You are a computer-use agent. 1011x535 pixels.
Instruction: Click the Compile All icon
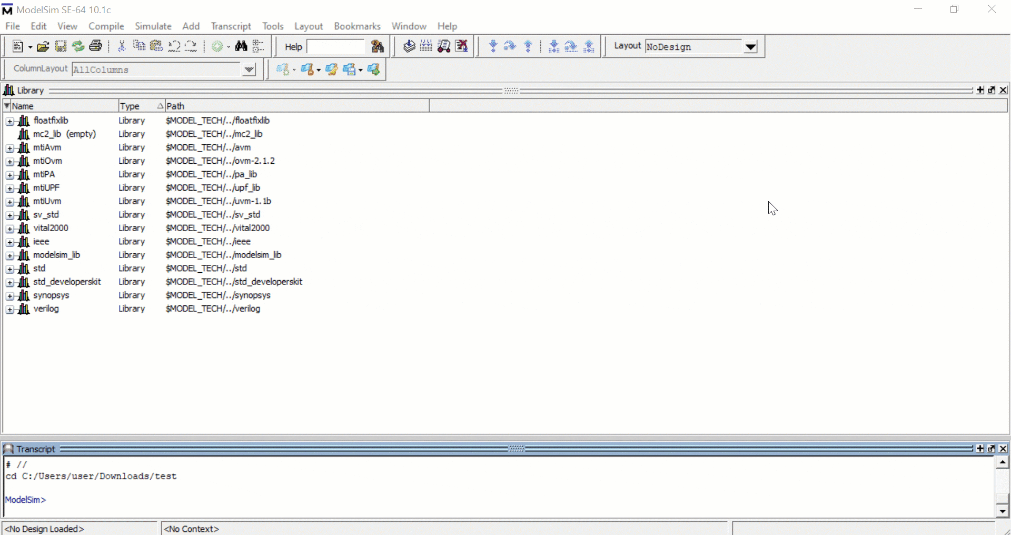tap(426, 46)
